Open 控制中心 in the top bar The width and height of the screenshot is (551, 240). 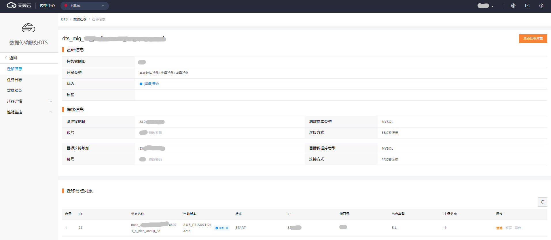click(47, 6)
